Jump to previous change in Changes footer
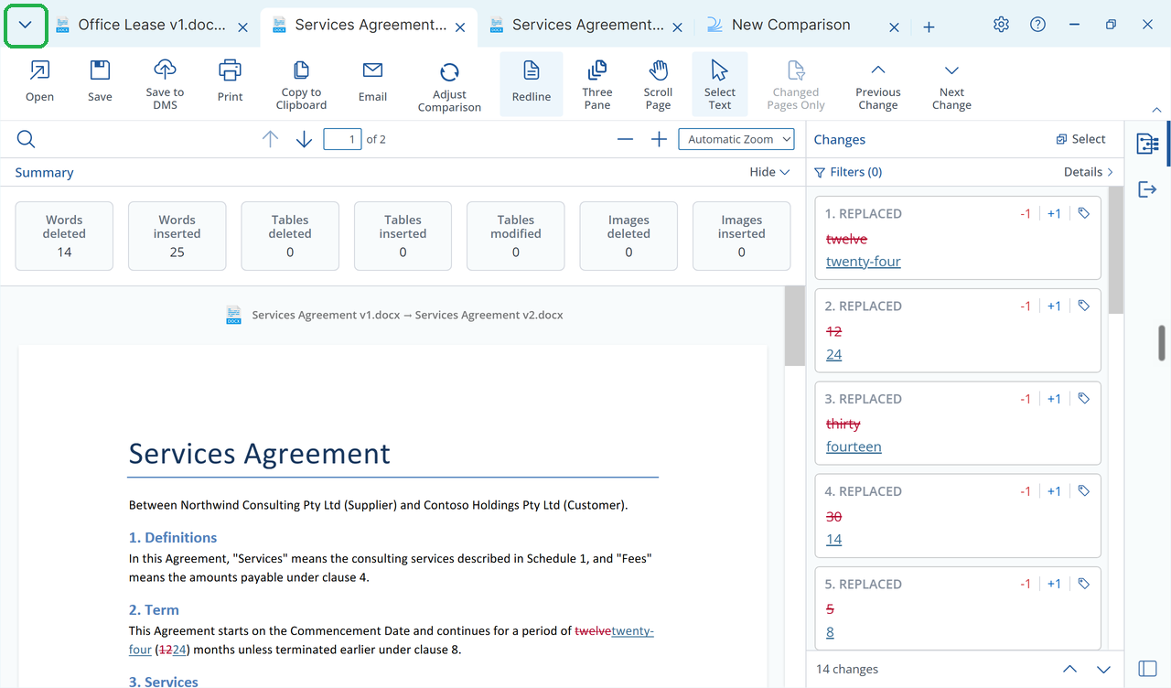The width and height of the screenshot is (1171, 688). tap(1069, 670)
